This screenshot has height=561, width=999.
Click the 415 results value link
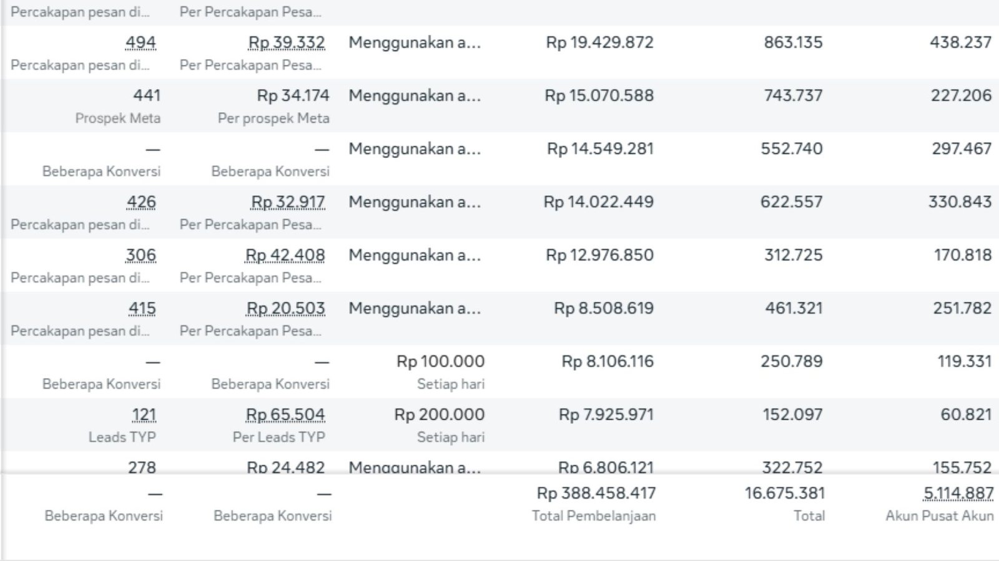pos(142,308)
